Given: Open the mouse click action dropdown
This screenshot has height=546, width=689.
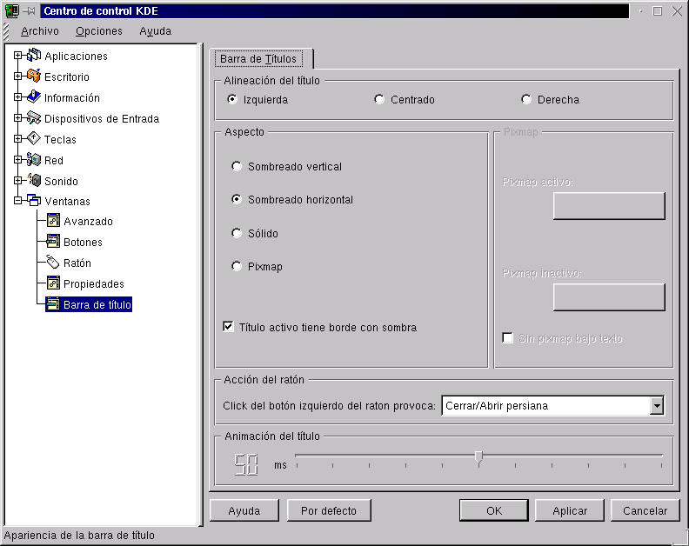Looking at the screenshot, I should coord(657,406).
